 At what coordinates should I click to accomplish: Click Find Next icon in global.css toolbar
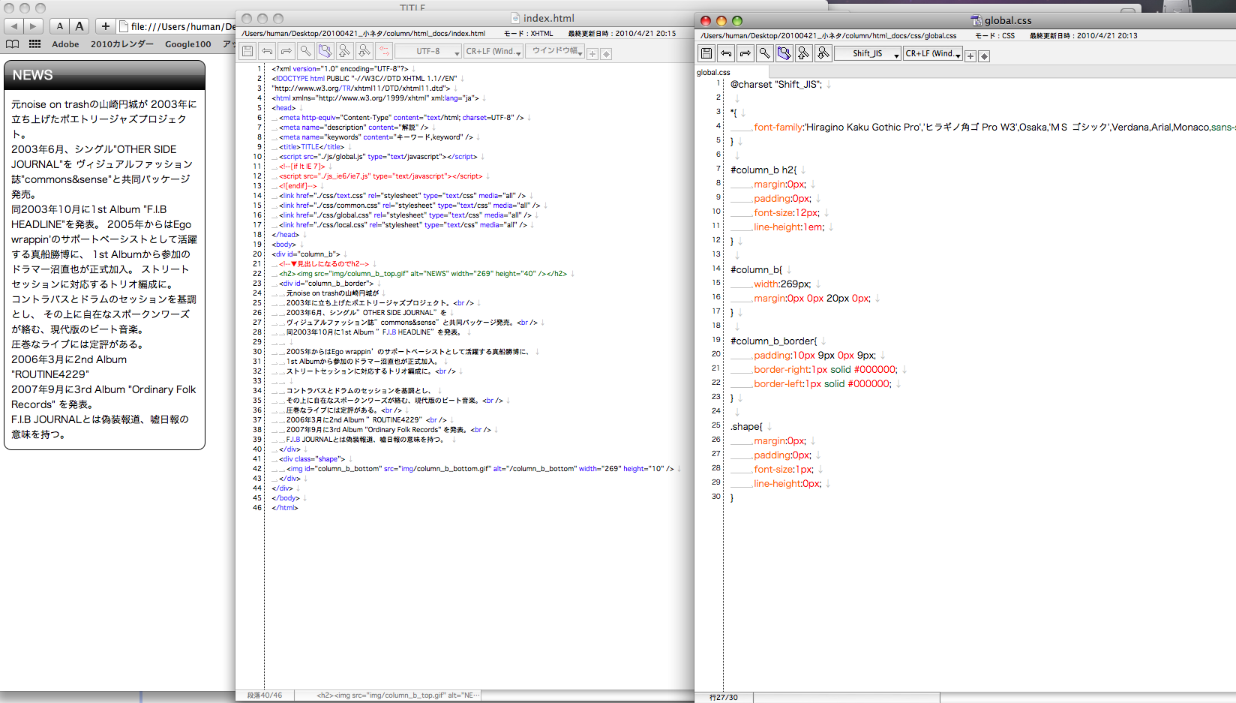823,53
